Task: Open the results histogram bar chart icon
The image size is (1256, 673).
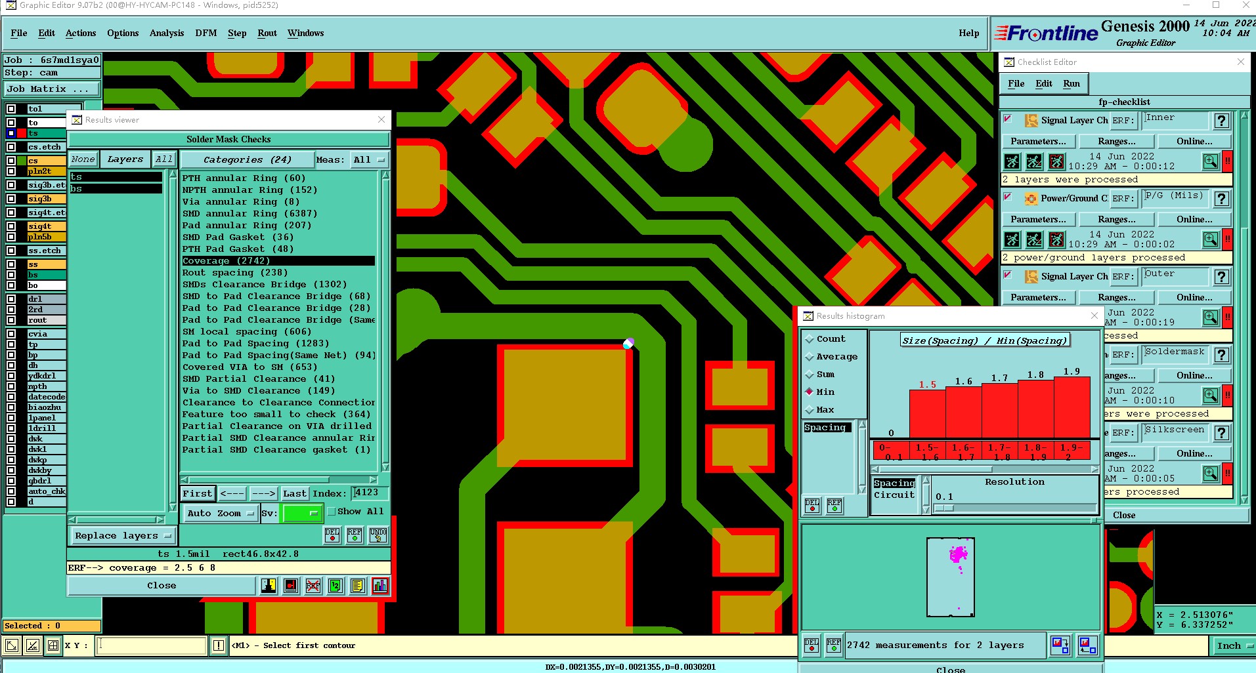Action: tap(380, 586)
